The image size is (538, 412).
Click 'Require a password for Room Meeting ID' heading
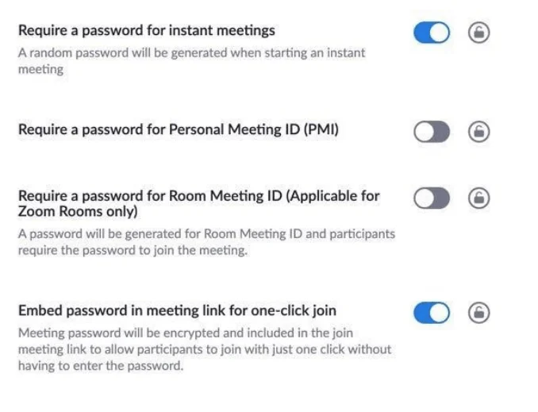(x=198, y=196)
